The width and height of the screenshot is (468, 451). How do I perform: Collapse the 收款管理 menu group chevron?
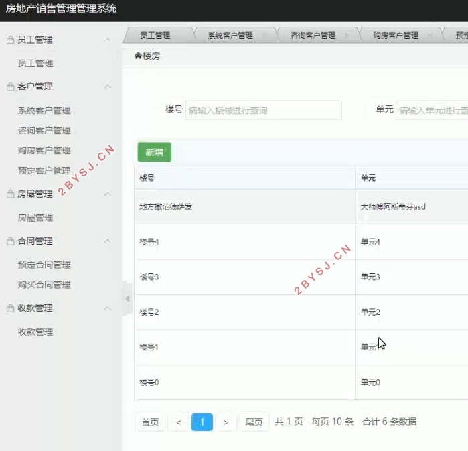(x=108, y=308)
